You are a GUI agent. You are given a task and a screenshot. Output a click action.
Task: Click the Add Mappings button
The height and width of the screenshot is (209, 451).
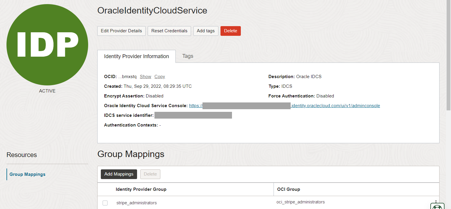tap(119, 174)
